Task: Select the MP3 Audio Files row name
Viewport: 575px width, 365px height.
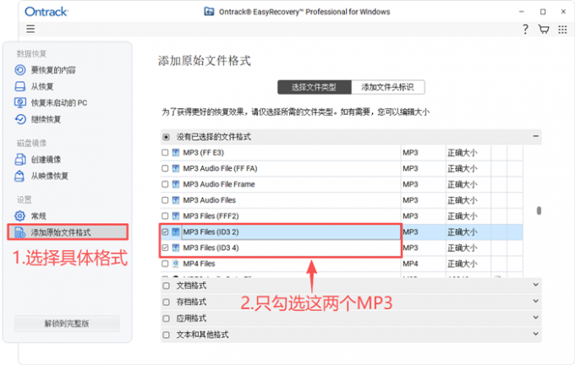Action: 210,200
